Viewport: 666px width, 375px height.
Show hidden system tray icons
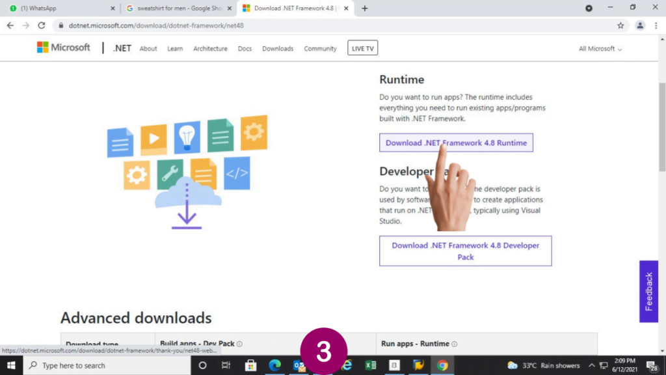click(591, 365)
